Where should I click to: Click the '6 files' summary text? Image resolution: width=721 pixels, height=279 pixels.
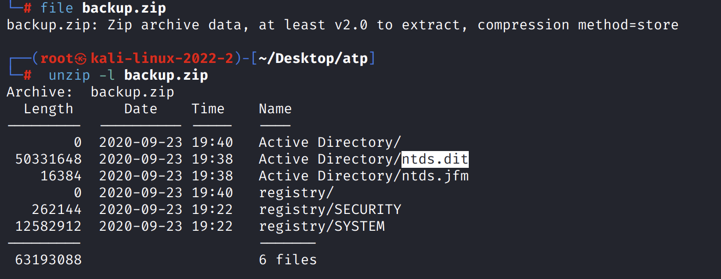point(287,260)
